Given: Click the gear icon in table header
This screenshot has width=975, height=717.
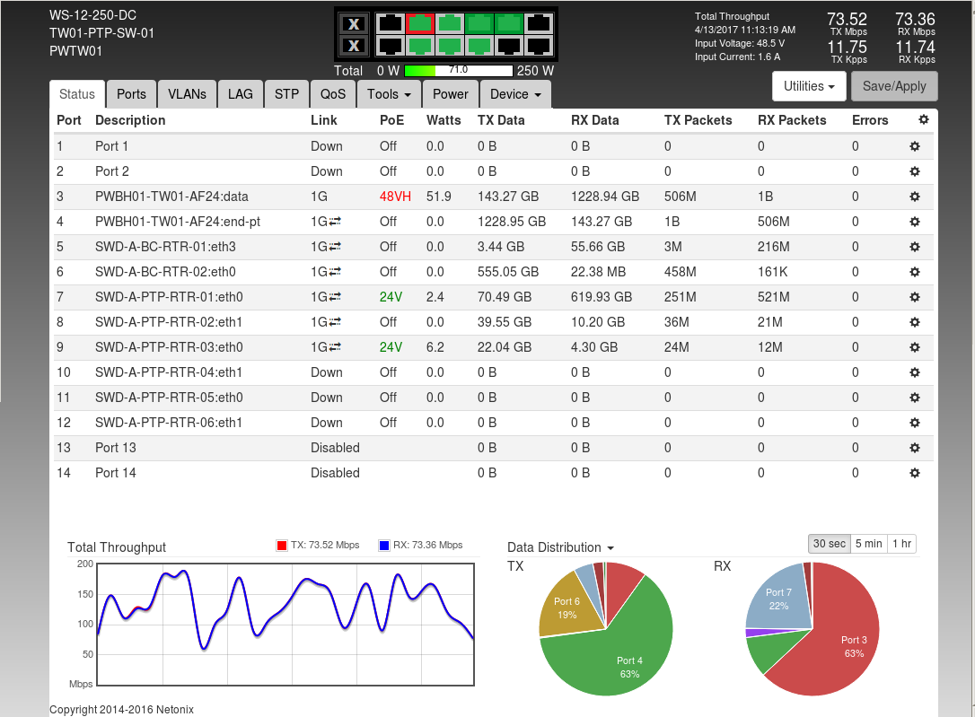Looking at the screenshot, I should pos(924,119).
